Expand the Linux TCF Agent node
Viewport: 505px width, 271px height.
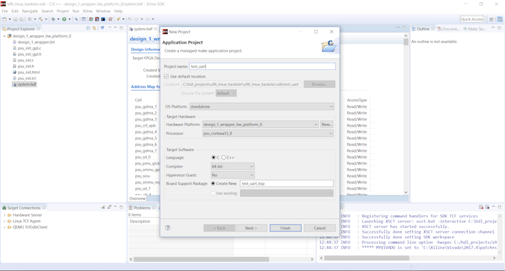tap(4, 221)
